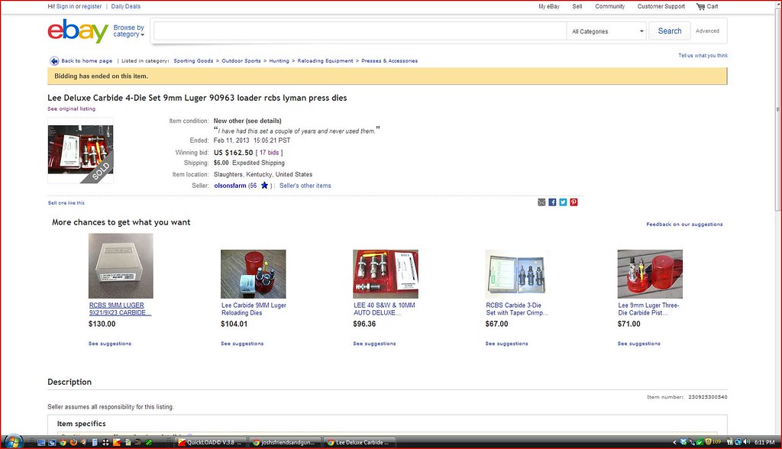The image size is (782, 449).
Task: Open the Sell menu item
Action: coord(577,6)
